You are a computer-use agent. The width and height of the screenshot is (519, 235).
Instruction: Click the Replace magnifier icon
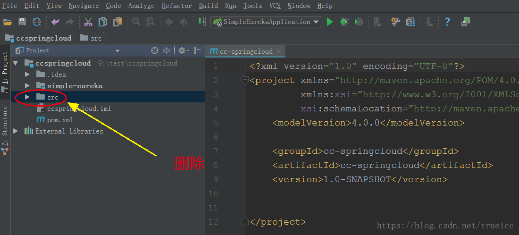pyautogui.click(x=150, y=22)
